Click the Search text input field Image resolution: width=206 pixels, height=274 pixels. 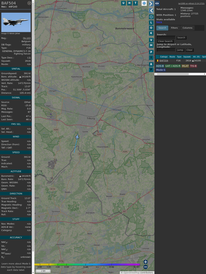click(x=166, y=38)
